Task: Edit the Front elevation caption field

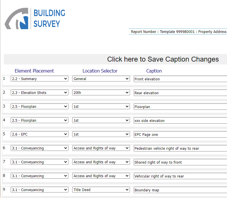Action: click(180, 79)
